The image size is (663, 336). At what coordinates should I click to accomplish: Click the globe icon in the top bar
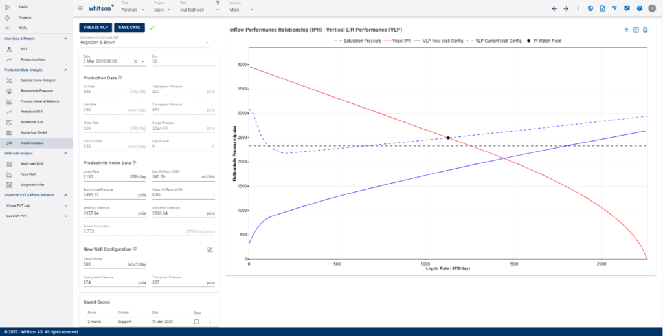[x=590, y=8]
